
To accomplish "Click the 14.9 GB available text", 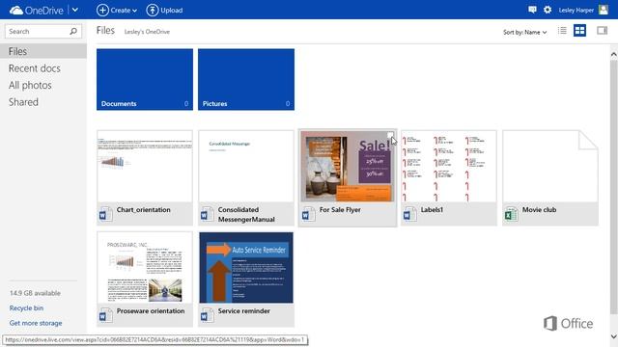I will 35,293.
